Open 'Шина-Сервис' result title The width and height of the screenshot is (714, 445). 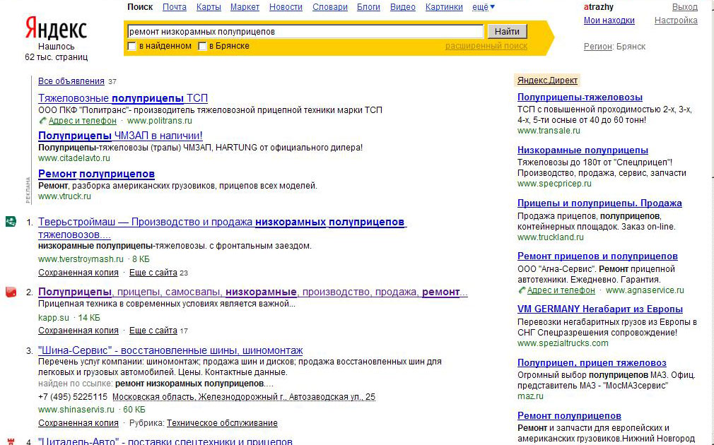(x=170, y=350)
